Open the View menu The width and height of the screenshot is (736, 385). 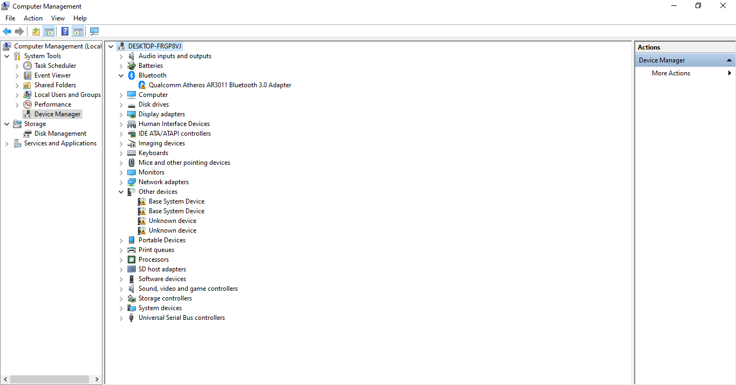(x=58, y=18)
